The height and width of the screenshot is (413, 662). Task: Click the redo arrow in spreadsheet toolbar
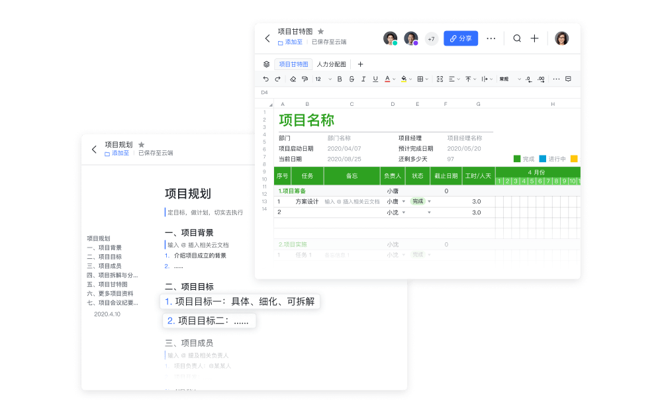(277, 79)
